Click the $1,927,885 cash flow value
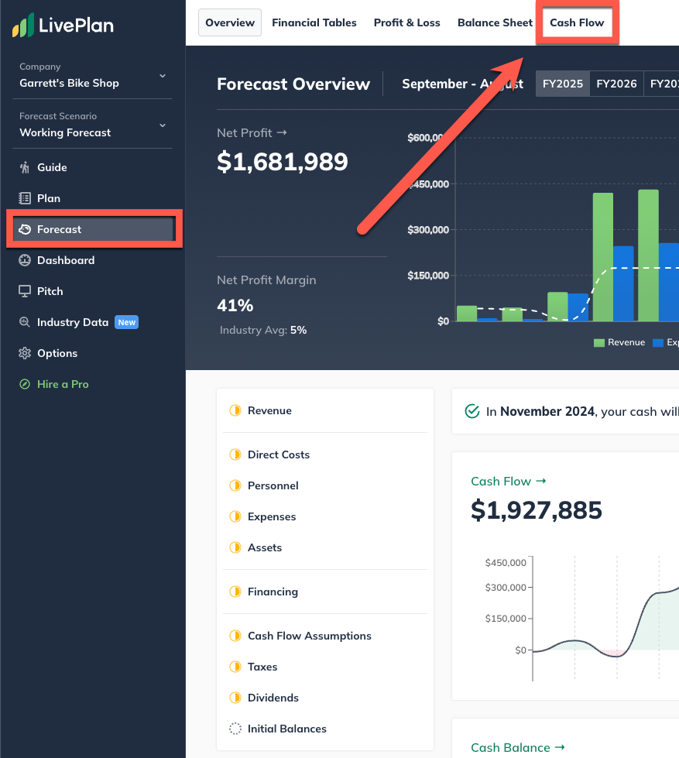Image resolution: width=679 pixels, height=758 pixels. tap(537, 510)
